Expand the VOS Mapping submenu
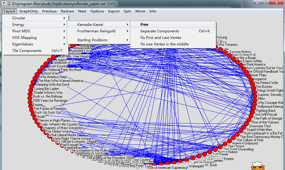 click(35, 37)
